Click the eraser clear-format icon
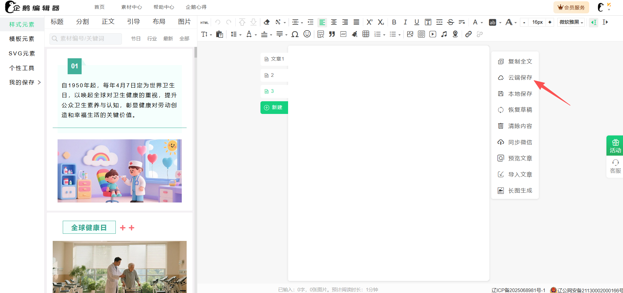 pyautogui.click(x=267, y=22)
